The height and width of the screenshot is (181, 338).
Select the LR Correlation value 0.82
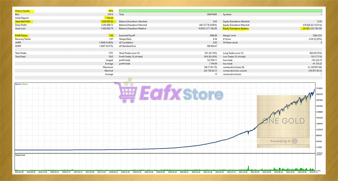[215, 43]
